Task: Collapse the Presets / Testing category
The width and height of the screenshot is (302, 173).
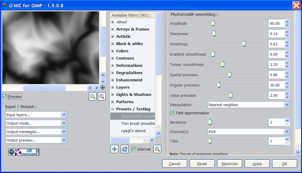Action: point(112,109)
